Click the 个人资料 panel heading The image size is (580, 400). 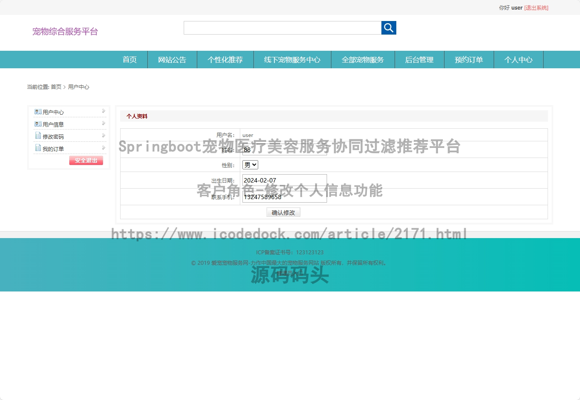137,116
